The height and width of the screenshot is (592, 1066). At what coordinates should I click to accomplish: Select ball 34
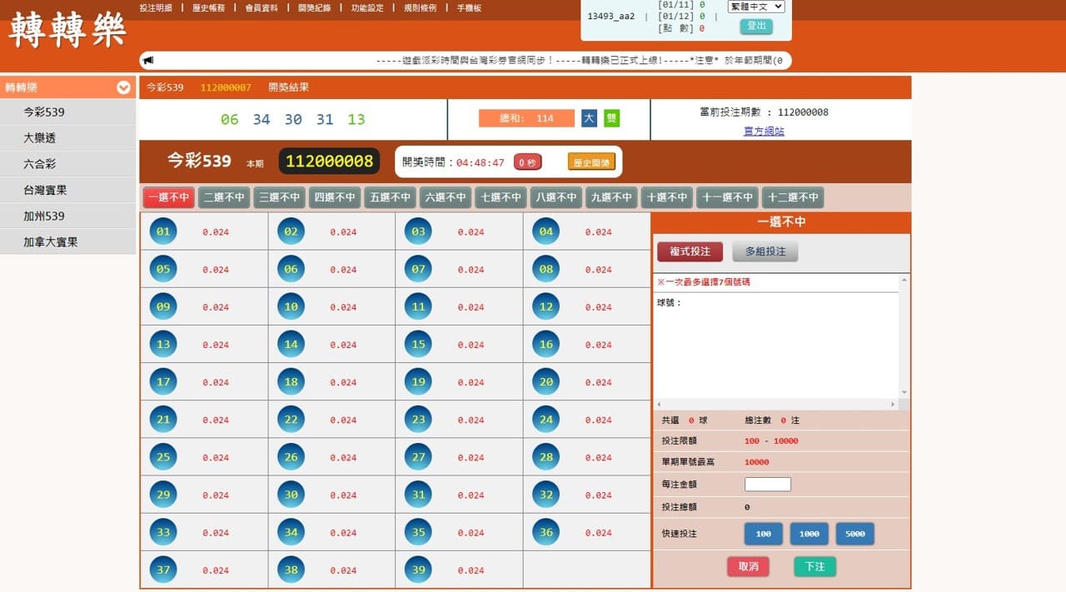click(291, 532)
